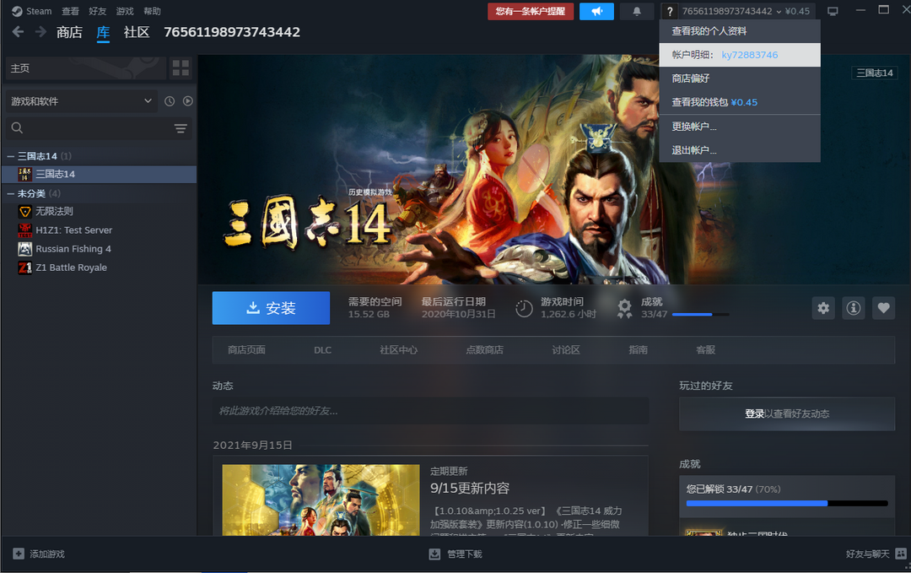Image resolution: width=911 pixels, height=573 pixels.
Task: Open the recent activity clock filter
Action: [170, 101]
